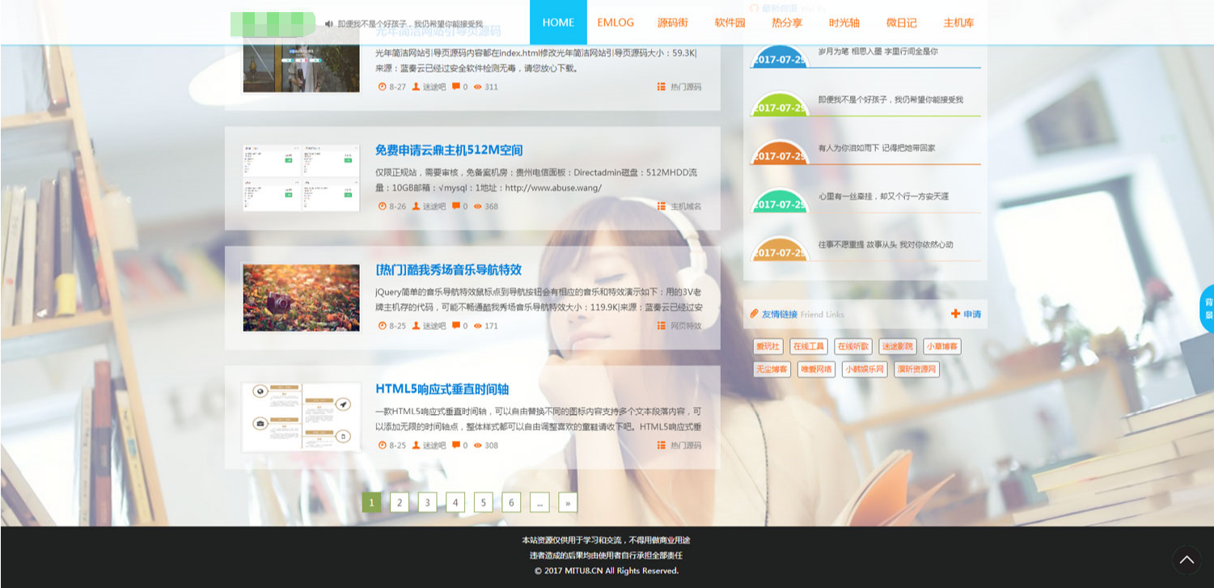This screenshot has height=588, width=1214.
Task: Open the 背景 side tab on the right edge
Action: tap(1208, 309)
